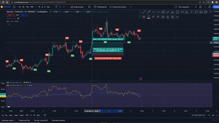Image resolution: width=219 pixels, height=123 pixels.
Task: Collapse the indicator legend arrow
Action: tap(8, 24)
